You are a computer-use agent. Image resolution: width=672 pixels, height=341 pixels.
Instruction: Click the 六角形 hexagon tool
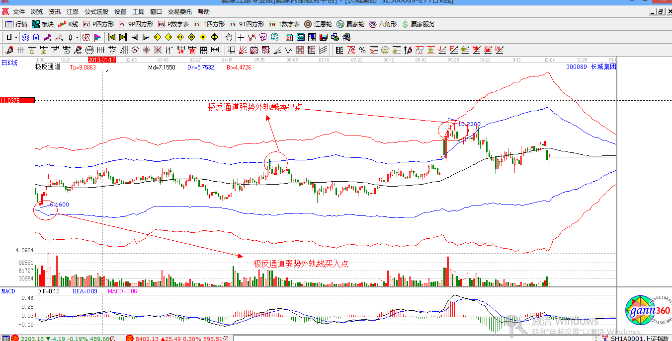[x=383, y=24]
